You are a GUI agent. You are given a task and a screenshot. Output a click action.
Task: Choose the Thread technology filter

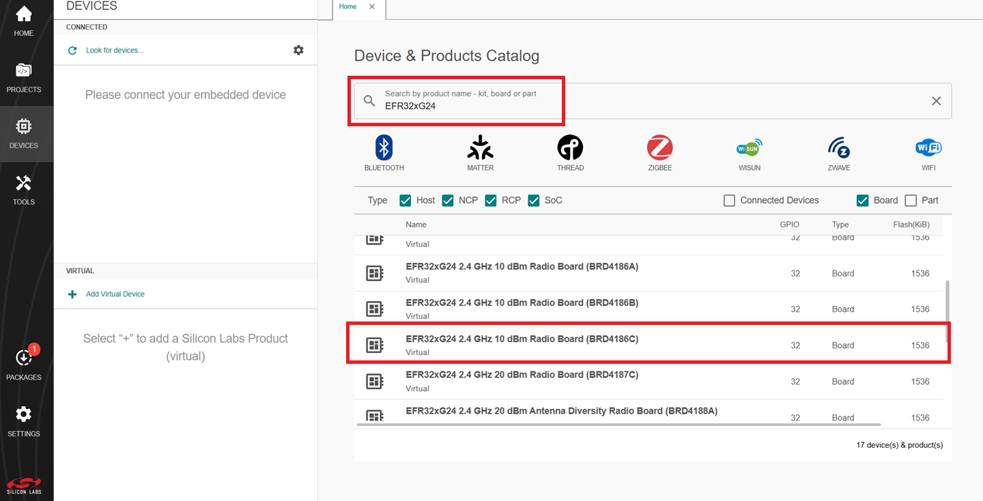click(570, 148)
